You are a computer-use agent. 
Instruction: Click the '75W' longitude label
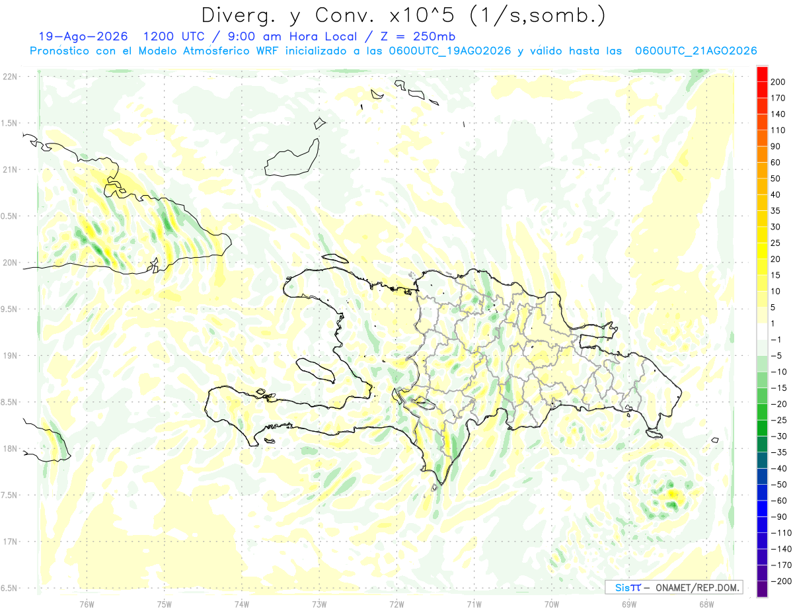click(x=165, y=604)
